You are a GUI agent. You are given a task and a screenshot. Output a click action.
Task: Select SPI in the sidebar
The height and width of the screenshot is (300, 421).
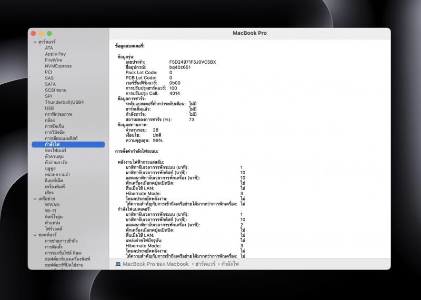pos(48,96)
